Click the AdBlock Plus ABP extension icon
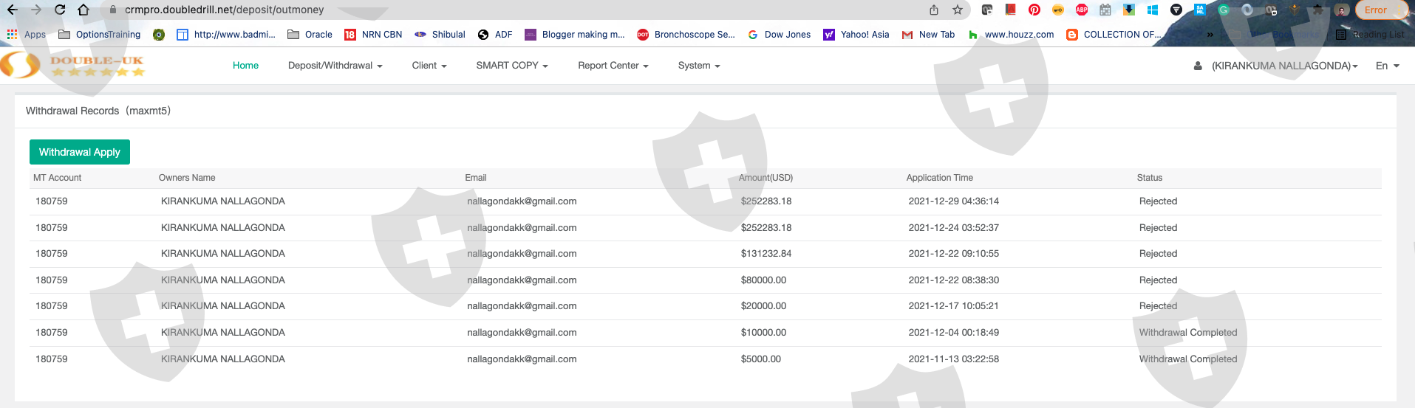 point(1082,10)
